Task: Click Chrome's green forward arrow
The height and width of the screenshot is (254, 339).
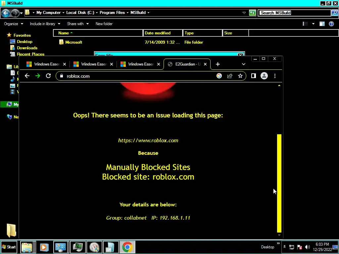Action: pos(38,76)
